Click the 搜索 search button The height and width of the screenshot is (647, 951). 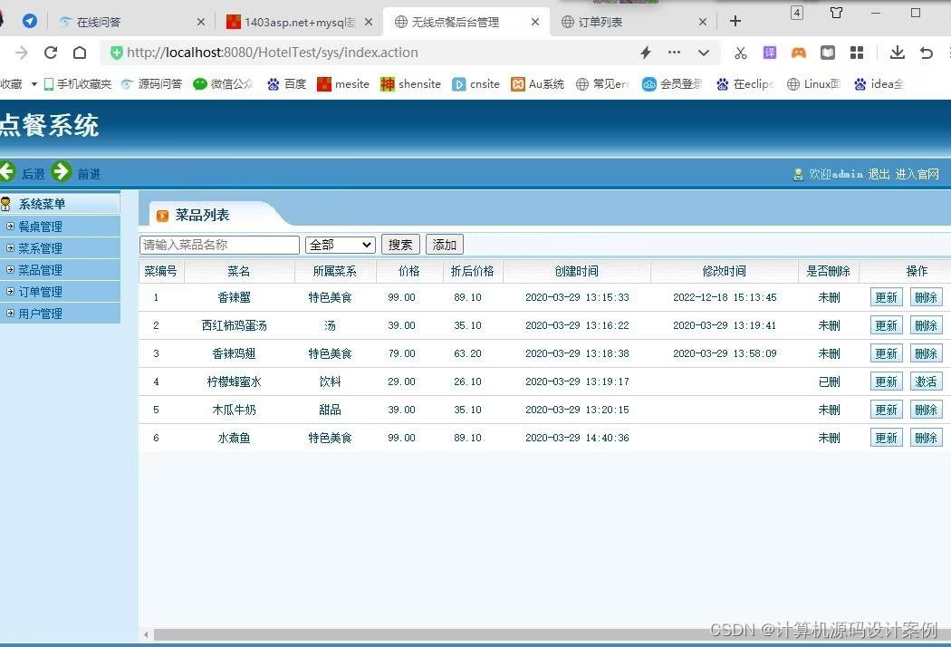(x=400, y=245)
